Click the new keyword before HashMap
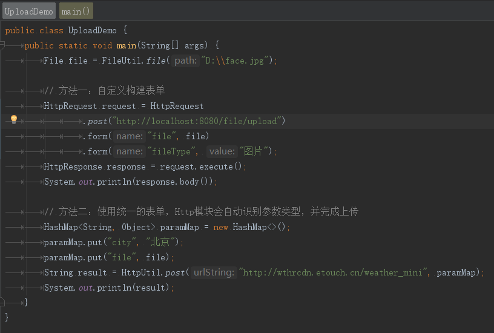 coord(220,227)
